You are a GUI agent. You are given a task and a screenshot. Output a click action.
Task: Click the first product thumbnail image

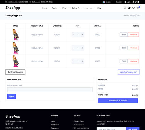pos(15,35)
